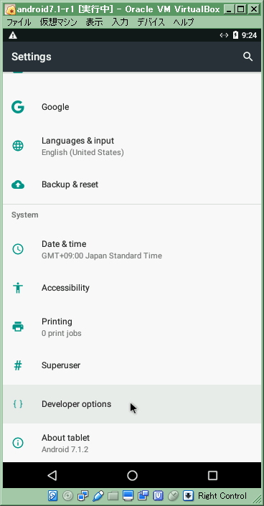Image resolution: width=264 pixels, height=506 pixels.
Task: Open the デバイス menu
Action: coord(151,22)
